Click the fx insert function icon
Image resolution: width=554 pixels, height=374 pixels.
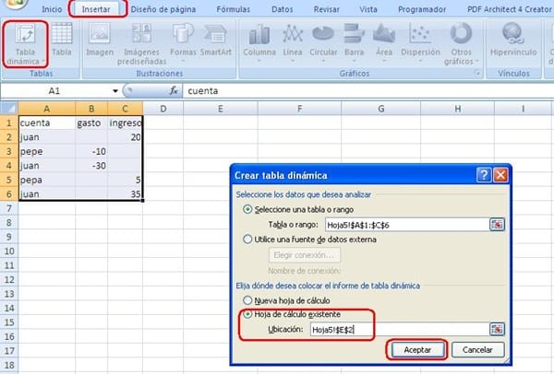click(x=174, y=90)
